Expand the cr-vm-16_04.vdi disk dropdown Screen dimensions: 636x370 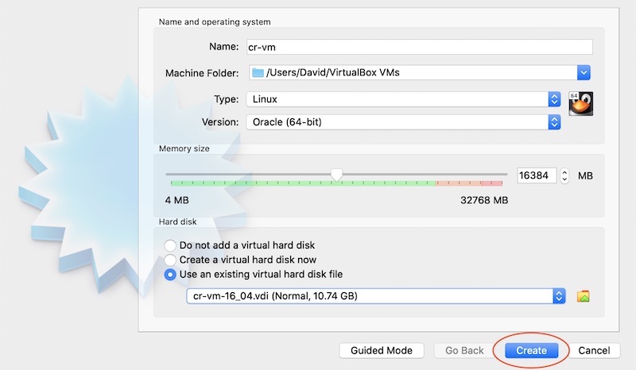point(559,296)
